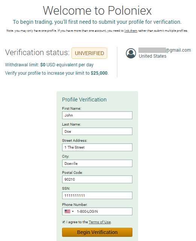
Task: Click the $25,000 limit amount text
Action: tap(99, 73)
